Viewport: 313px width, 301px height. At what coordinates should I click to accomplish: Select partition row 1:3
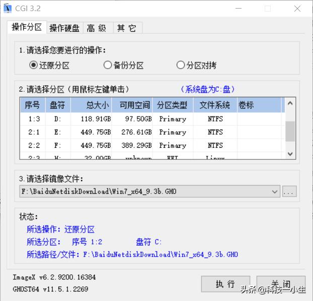pos(152,119)
